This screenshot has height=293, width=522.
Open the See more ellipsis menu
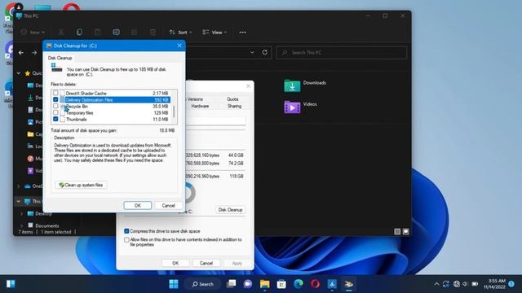243,33
